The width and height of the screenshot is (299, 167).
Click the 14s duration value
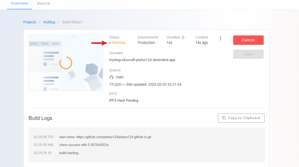(x=169, y=43)
